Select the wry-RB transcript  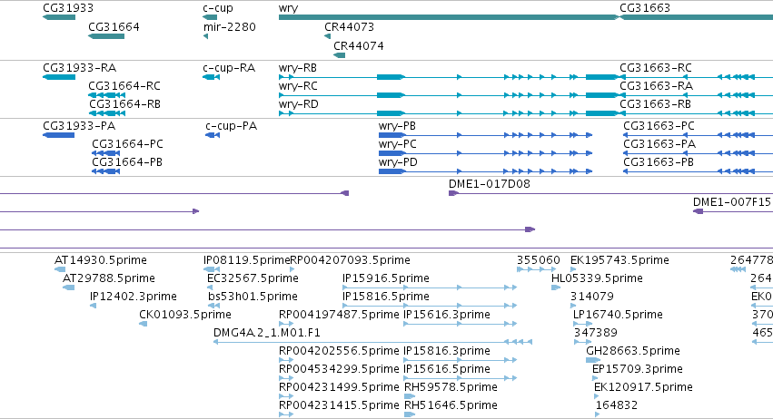449,77
